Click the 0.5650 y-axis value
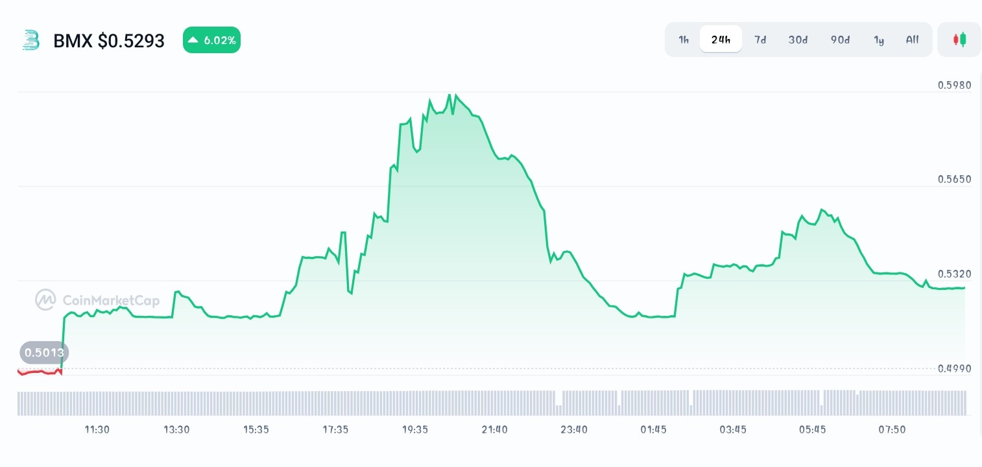Viewport: 982px width, 467px height. (x=955, y=179)
